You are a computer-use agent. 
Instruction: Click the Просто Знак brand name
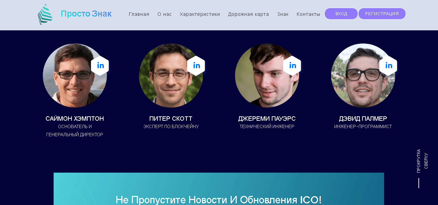tap(86, 14)
